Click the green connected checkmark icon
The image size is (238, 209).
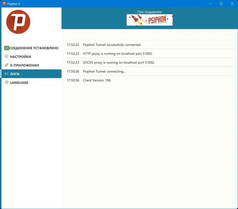coord(7,48)
